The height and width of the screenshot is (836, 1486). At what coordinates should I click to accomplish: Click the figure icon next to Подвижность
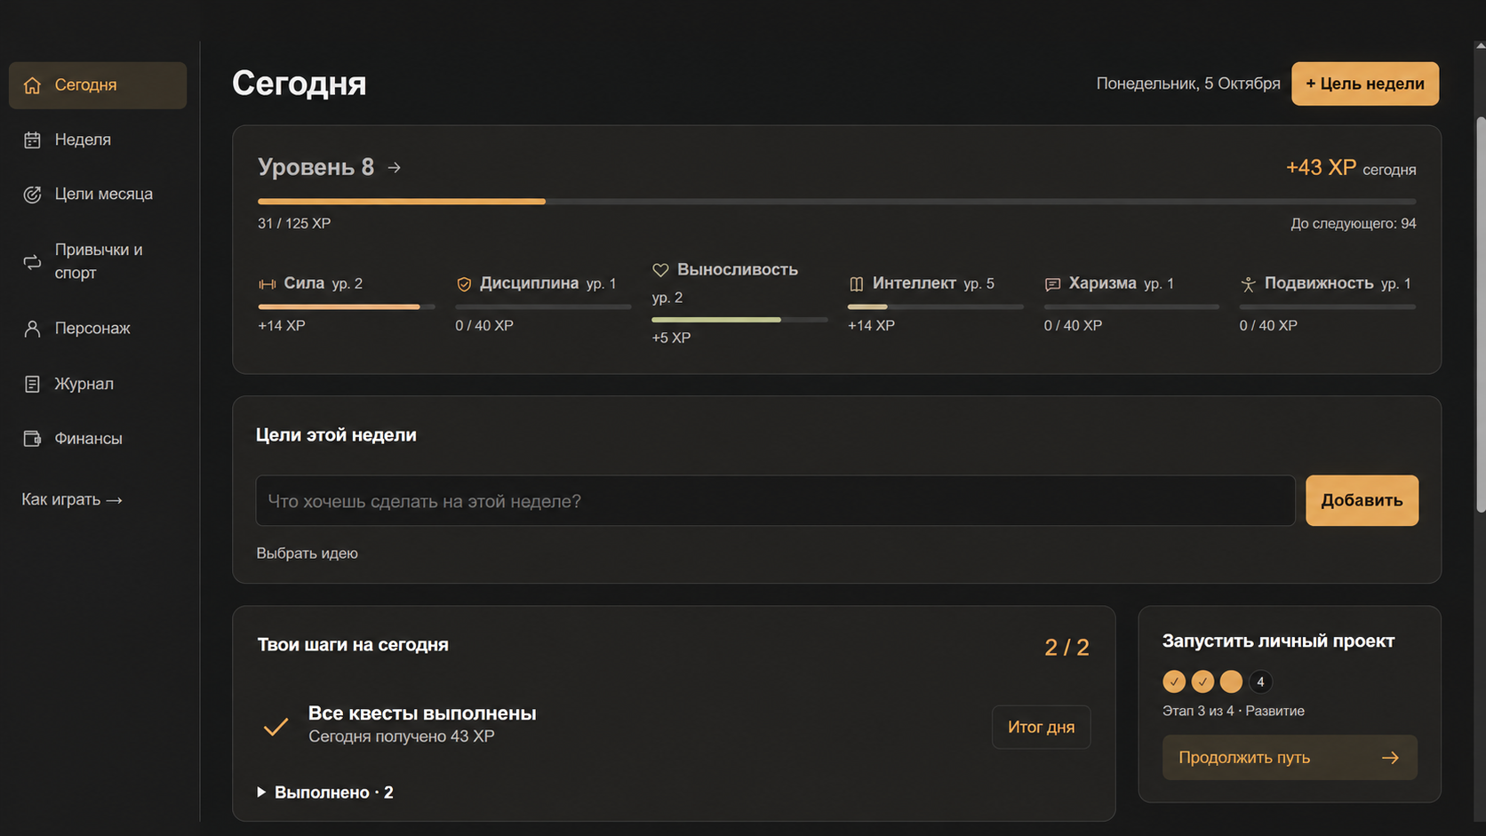coord(1248,284)
